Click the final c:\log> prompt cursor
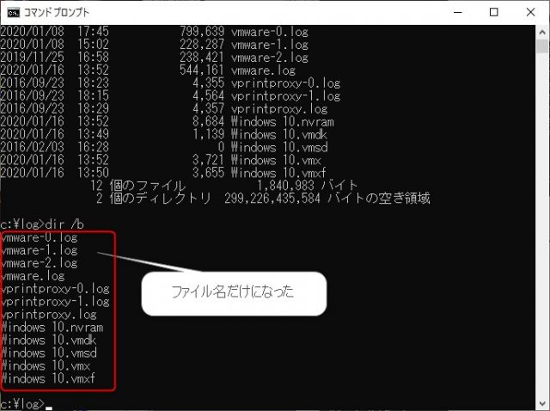550x411 pixels. coord(48,403)
